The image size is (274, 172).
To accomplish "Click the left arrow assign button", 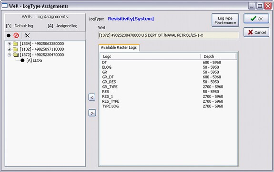I will pos(92,97).
